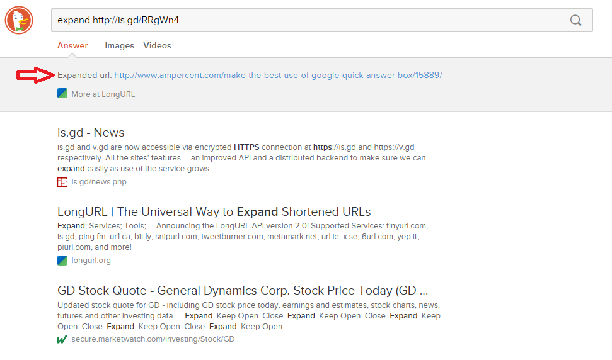Switch to the Images tab
Viewport: 612px width, 360px height.
pyautogui.click(x=119, y=45)
